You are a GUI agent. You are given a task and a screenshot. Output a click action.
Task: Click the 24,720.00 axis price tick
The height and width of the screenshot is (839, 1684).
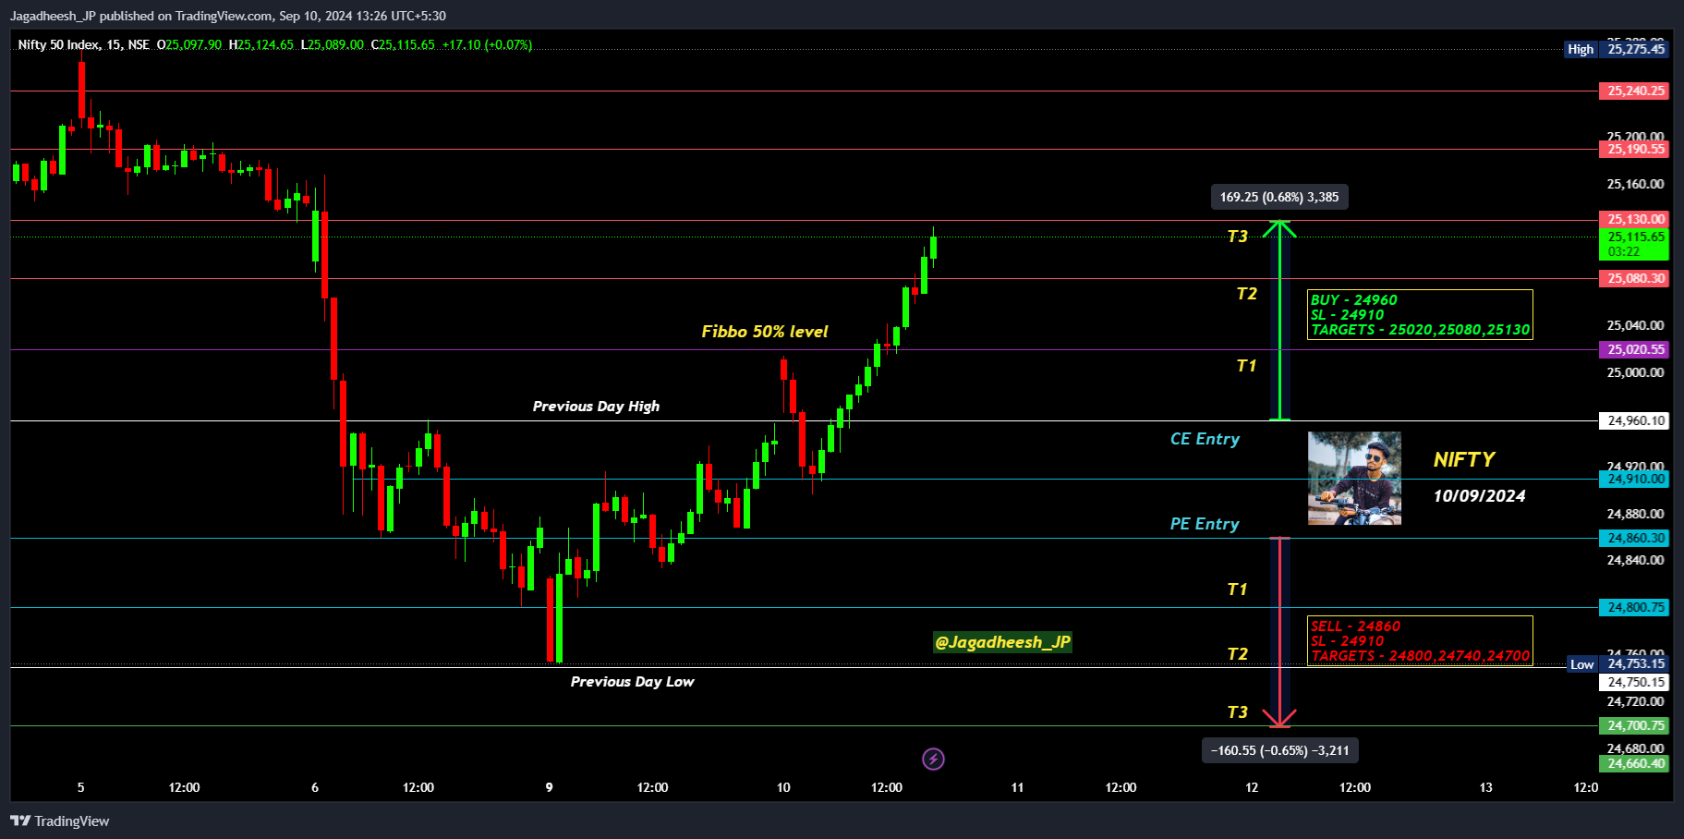[1635, 701]
